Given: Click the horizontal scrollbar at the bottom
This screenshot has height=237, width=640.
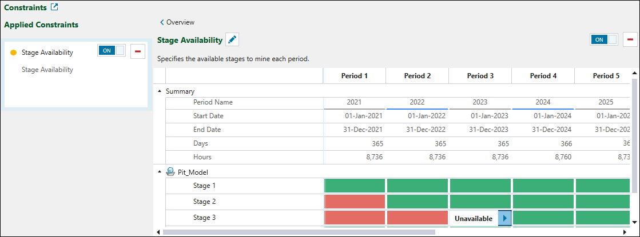Looking at the screenshot, I should [x=297, y=232].
